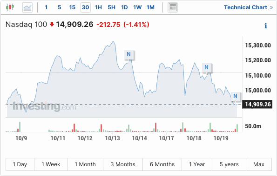277x176 pixels.
Task: Click the 50.0m volume axis label
Action: (253, 126)
